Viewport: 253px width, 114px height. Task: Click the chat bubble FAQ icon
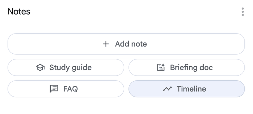[54, 89]
